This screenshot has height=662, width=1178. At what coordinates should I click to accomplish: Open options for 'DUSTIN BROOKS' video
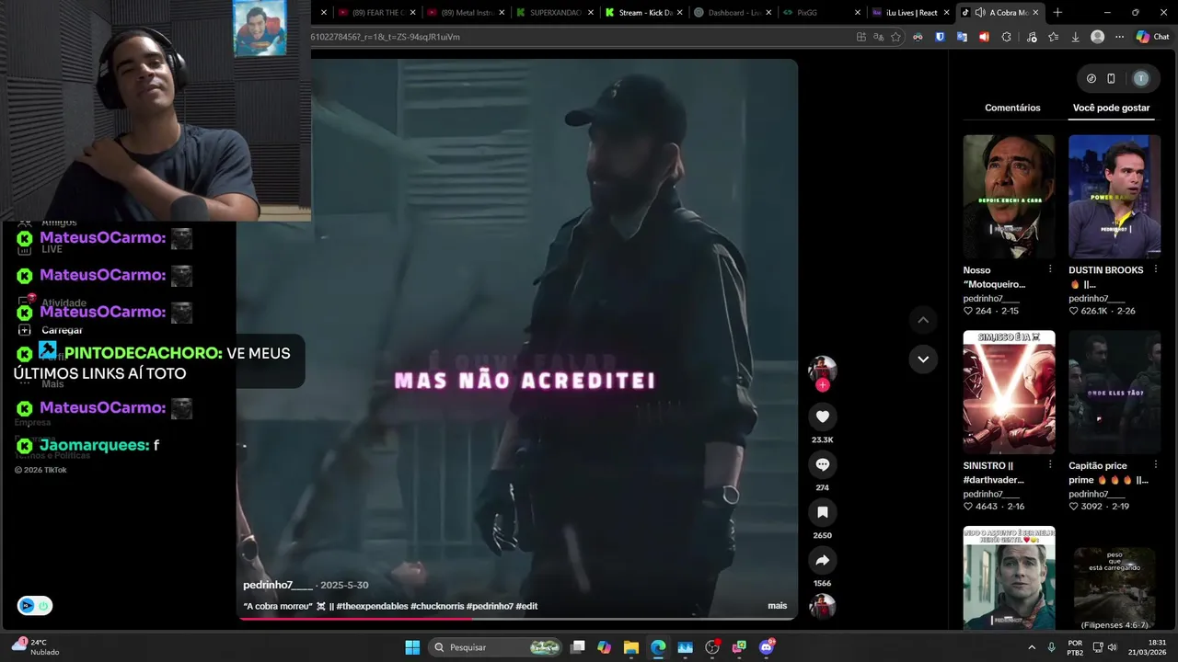(x=1155, y=269)
